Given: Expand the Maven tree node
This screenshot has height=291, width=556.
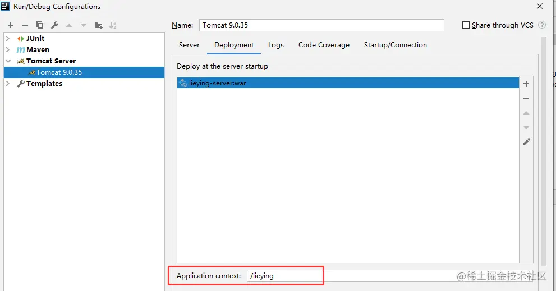Looking at the screenshot, I should coord(8,49).
